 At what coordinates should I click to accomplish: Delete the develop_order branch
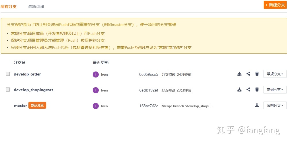(x=257, y=74)
